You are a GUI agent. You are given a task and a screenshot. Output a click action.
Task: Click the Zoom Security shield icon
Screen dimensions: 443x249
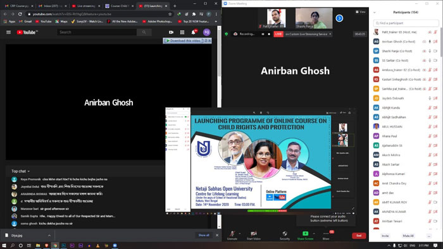click(x=285, y=233)
